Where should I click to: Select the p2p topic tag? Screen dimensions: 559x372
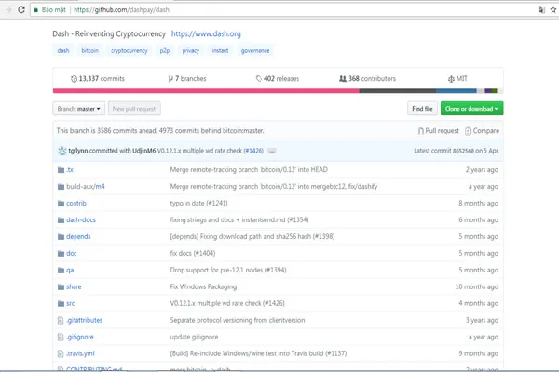[x=165, y=50]
